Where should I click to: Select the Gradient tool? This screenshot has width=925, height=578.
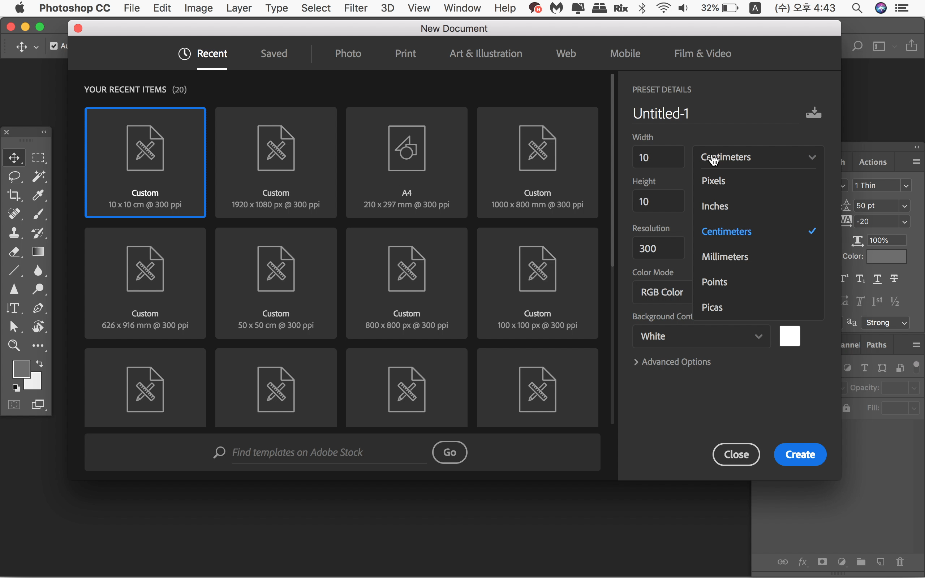pyautogui.click(x=38, y=251)
